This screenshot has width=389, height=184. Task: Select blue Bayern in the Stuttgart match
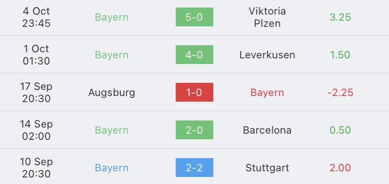coord(112,168)
